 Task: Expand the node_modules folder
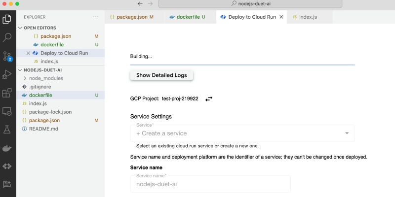tap(25, 78)
